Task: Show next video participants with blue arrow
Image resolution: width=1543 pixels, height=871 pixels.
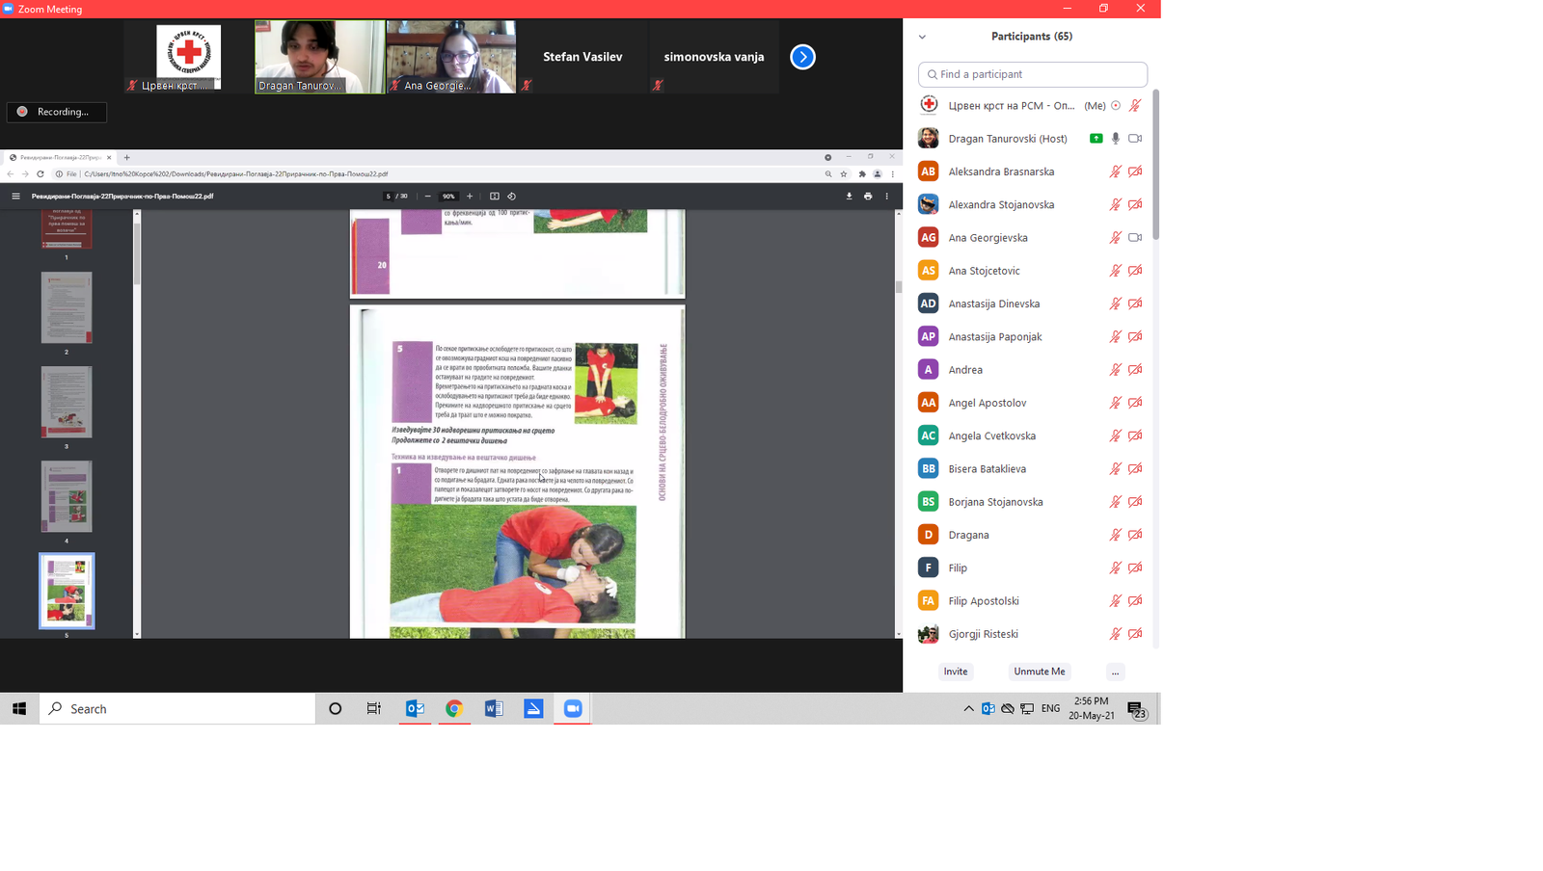Action: pos(802,57)
